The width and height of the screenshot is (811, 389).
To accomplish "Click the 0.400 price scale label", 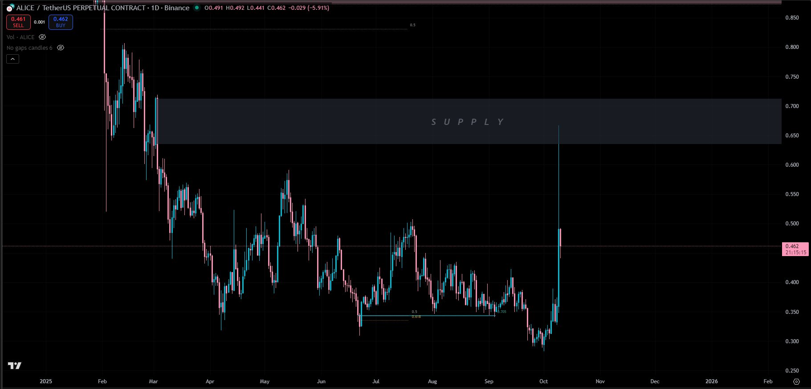I will coord(792,282).
